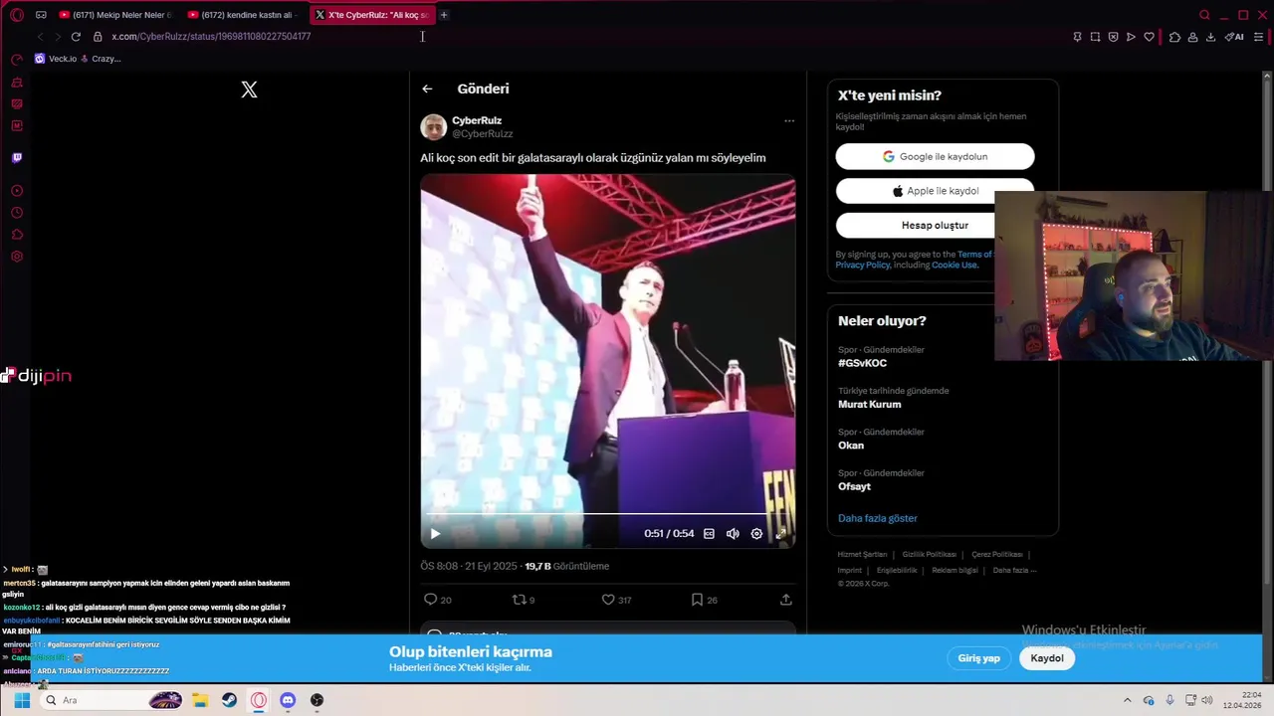Click Daha fazla göster link
1274x716 pixels.
pos(878,518)
